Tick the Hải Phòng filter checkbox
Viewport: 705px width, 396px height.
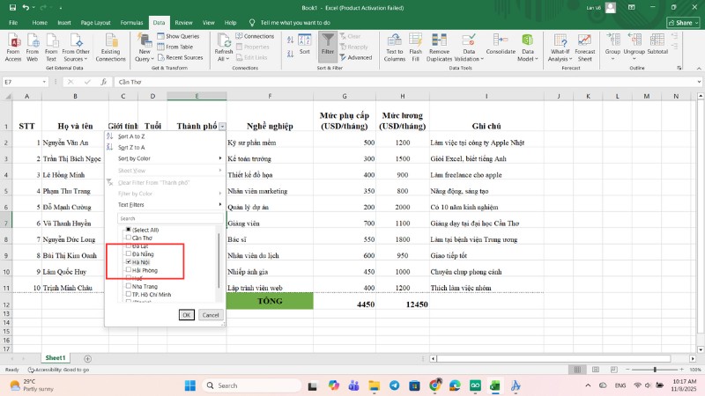coord(129,270)
